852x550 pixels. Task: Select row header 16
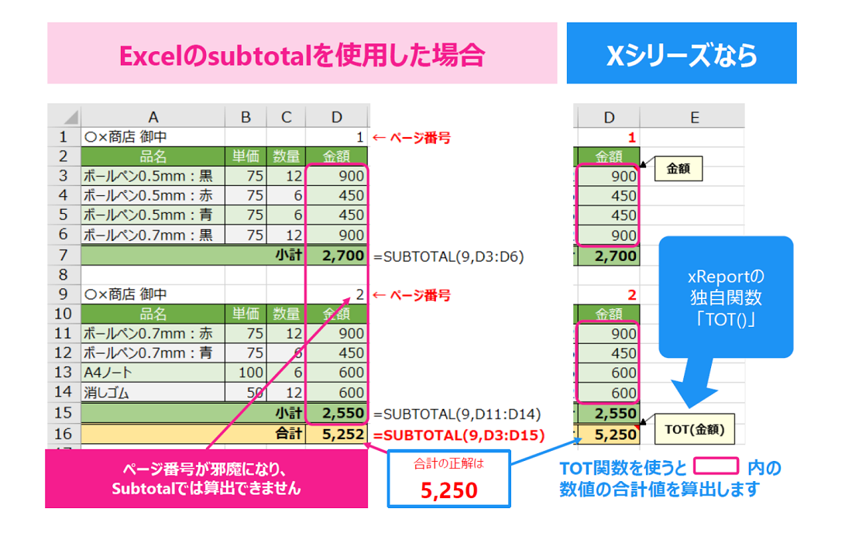click(64, 433)
